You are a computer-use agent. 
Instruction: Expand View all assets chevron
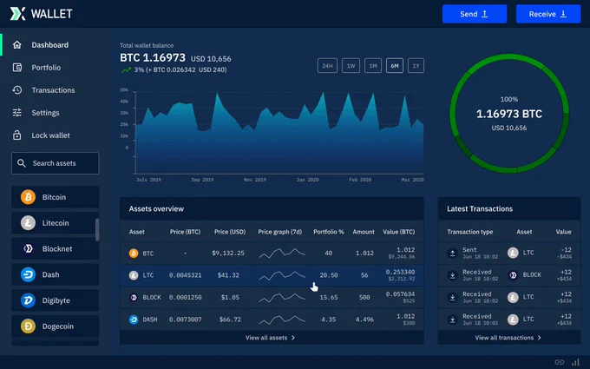(x=293, y=338)
